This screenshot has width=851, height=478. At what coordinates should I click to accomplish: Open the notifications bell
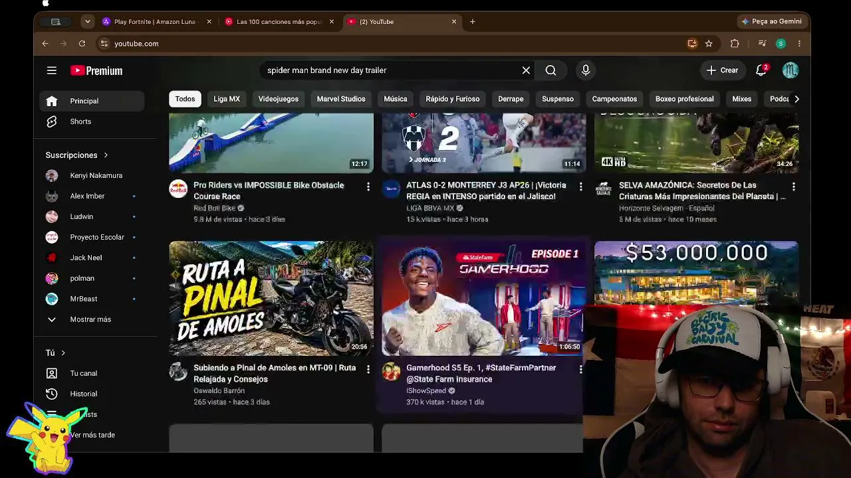click(761, 70)
